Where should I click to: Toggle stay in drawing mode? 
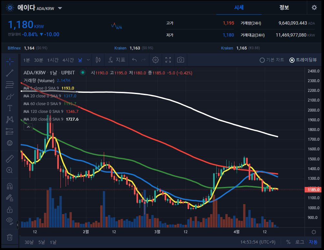click(x=10, y=198)
